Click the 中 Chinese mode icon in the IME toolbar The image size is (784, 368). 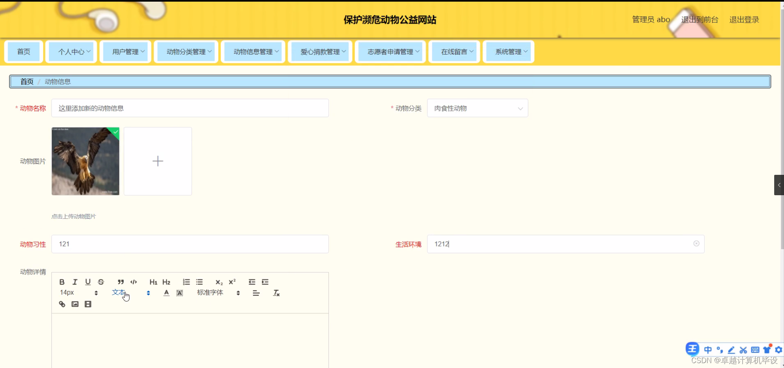tap(708, 350)
